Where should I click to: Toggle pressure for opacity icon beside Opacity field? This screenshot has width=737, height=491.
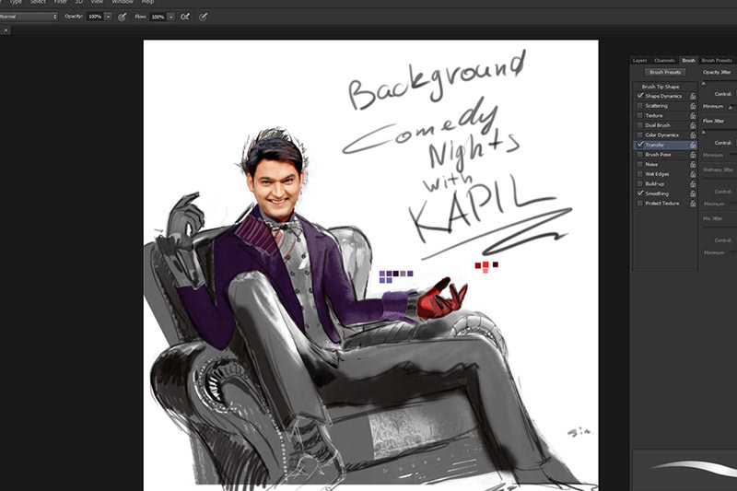point(123,17)
